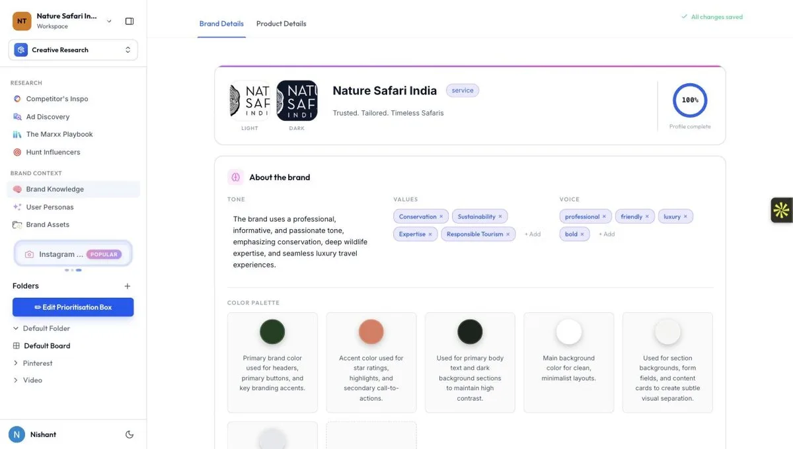This screenshot has width=793, height=449.
Task: Edit the brand tone description text
Action: point(300,242)
